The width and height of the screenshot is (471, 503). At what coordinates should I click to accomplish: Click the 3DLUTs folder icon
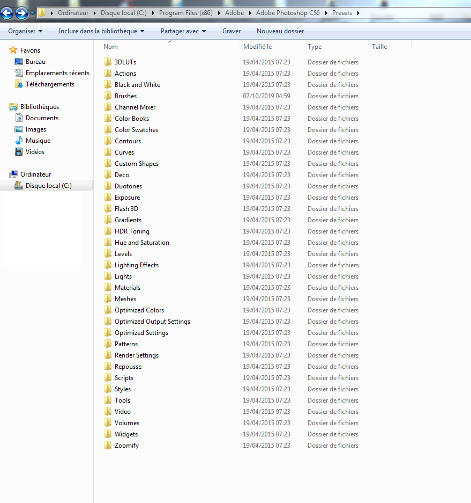click(x=108, y=62)
